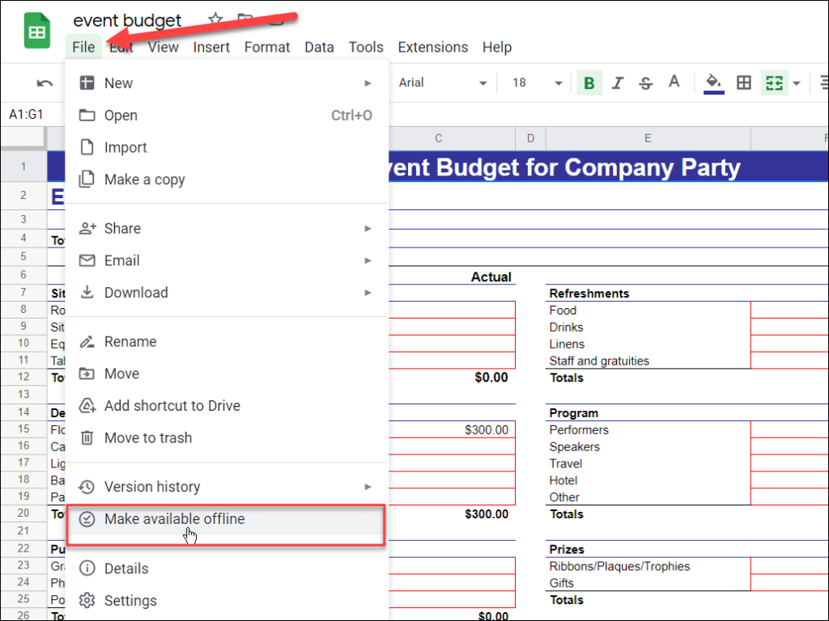Select Move in File menu
829x621 pixels.
coord(227,374)
